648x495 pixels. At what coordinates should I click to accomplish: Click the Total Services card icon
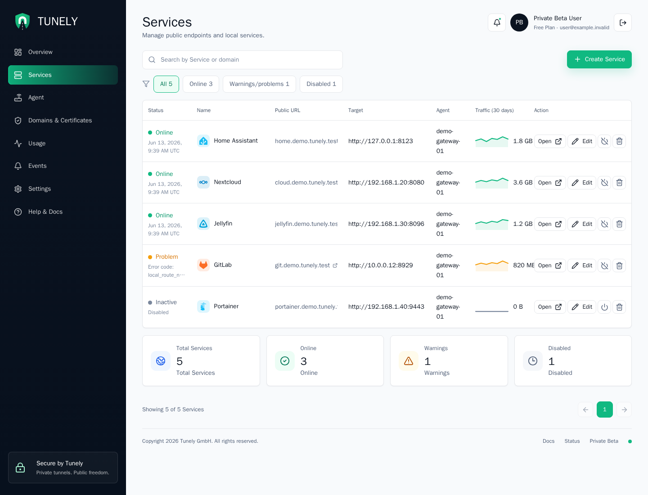[161, 361]
